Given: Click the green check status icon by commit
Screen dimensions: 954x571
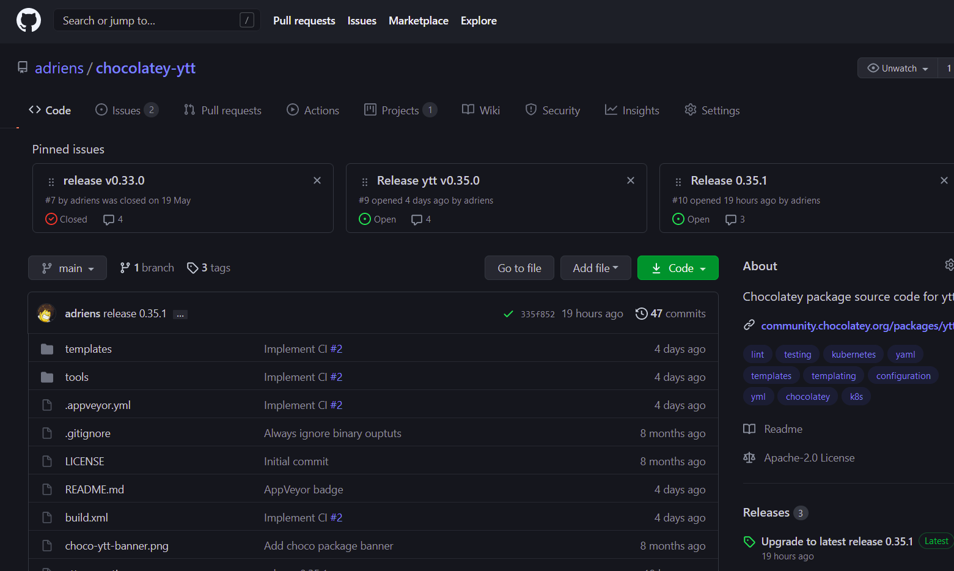Looking at the screenshot, I should point(508,314).
